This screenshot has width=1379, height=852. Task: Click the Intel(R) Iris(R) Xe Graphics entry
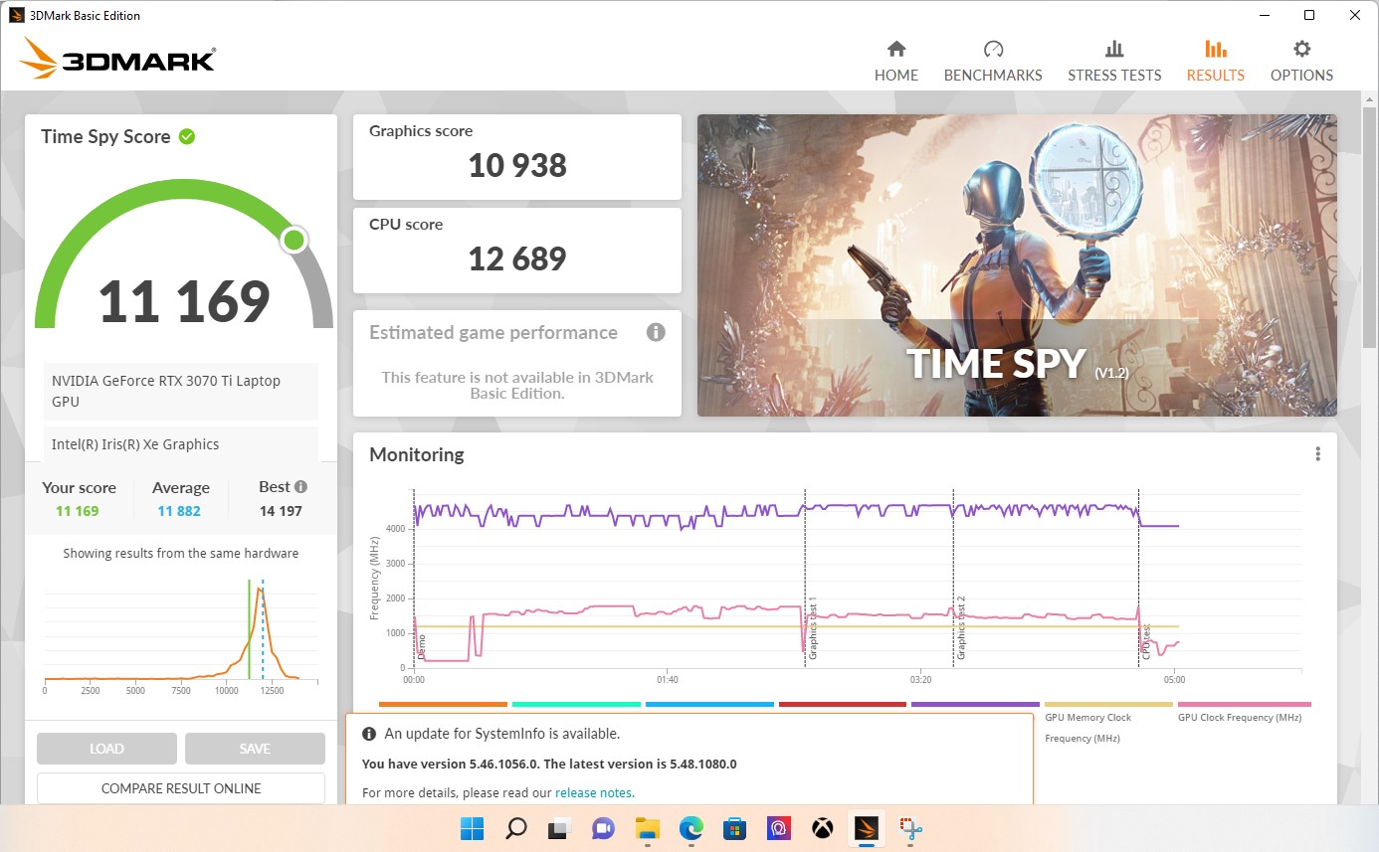point(181,444)
